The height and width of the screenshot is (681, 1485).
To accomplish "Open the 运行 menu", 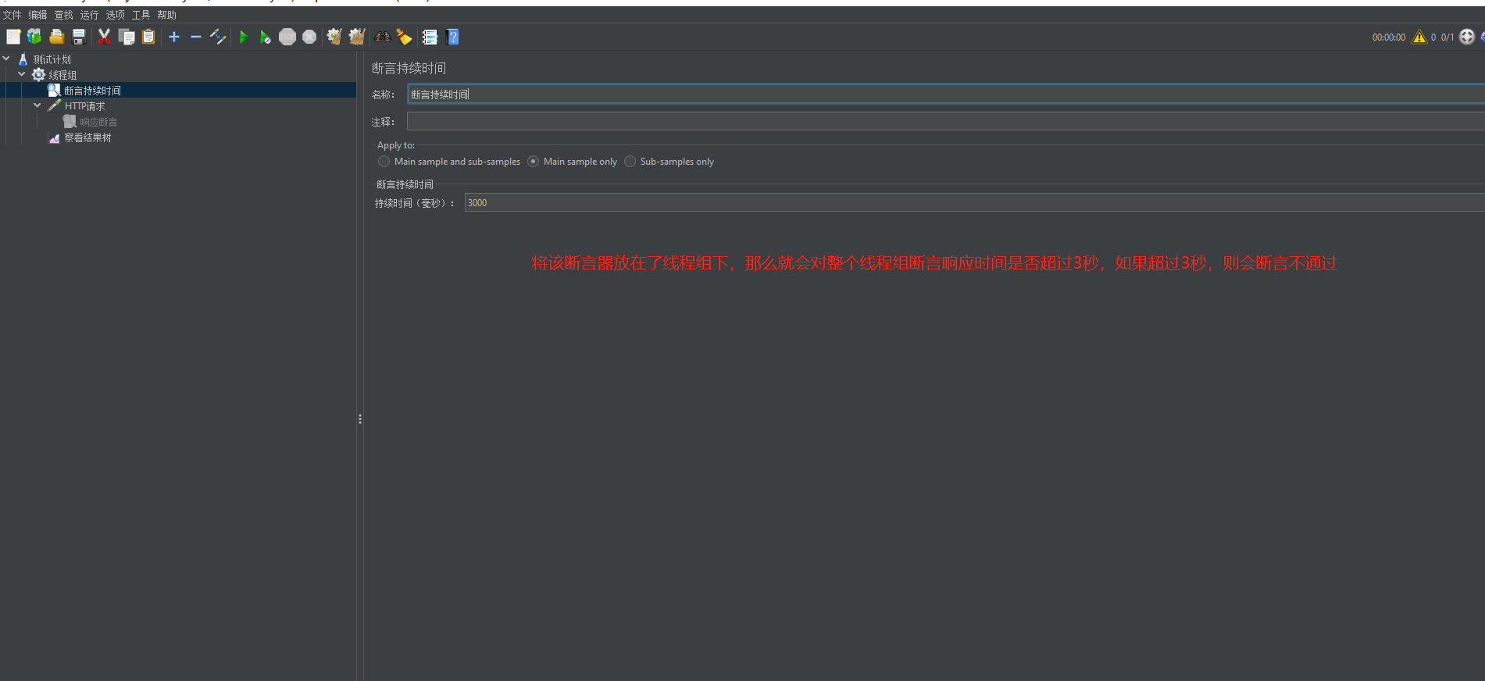I will (x=90, y=15).
